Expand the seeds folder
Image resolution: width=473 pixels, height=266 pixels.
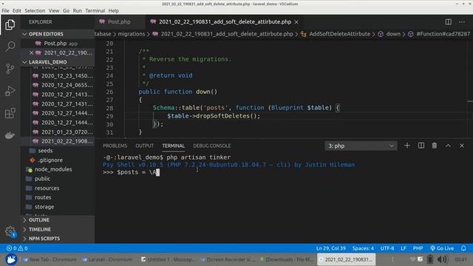[x=45, y=151]
